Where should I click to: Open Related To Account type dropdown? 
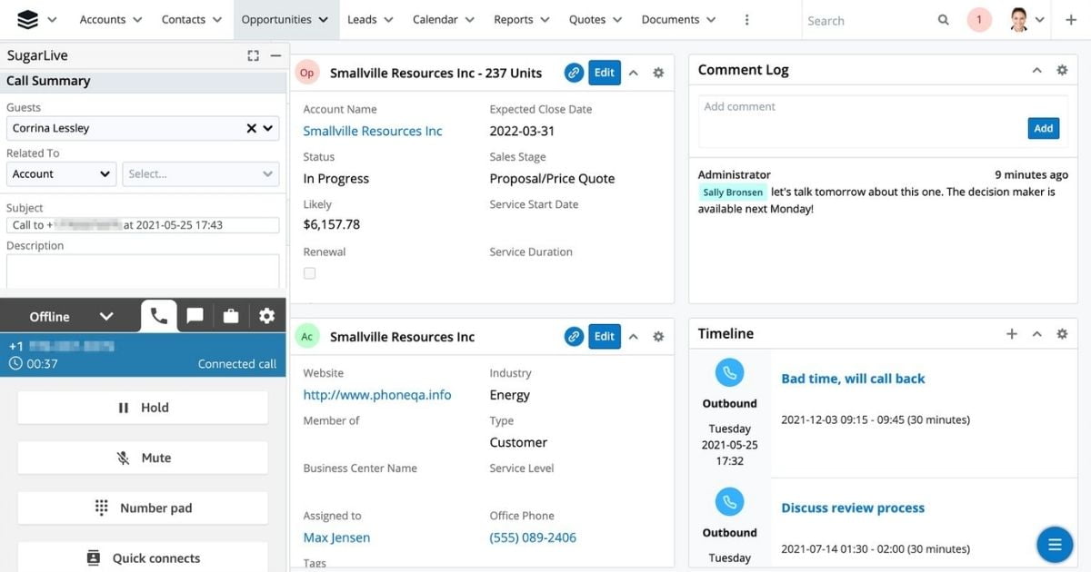click(x=61, y=173)
